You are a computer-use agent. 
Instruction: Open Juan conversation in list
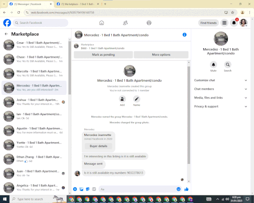click(34, 173)
